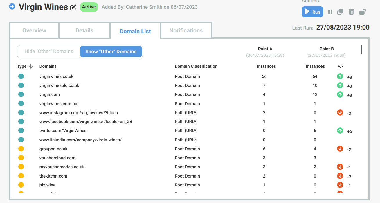Toggle the unlock padlock icon
This screenshot has width=380, height=203.
[362, 12]
